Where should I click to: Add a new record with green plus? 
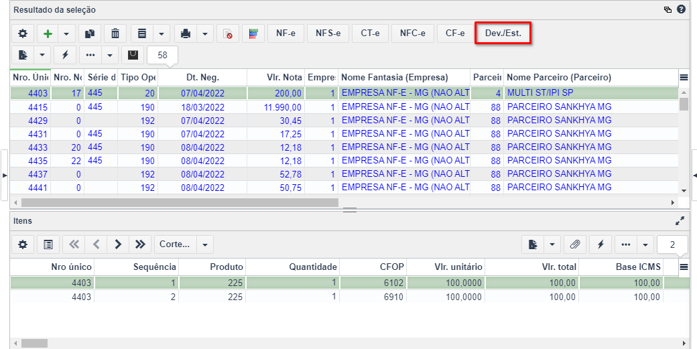(48, 33)
